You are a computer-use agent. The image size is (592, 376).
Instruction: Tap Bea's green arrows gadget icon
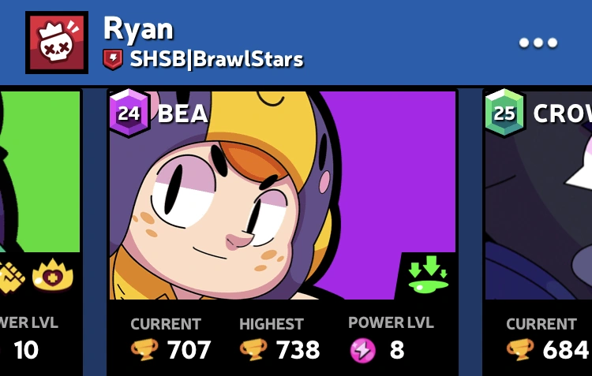(x=429, y=274)
